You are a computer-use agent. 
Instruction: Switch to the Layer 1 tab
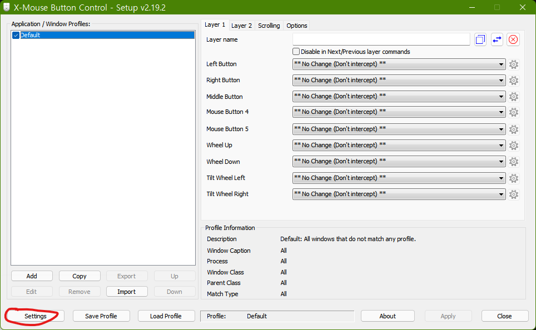pos(215,24)
